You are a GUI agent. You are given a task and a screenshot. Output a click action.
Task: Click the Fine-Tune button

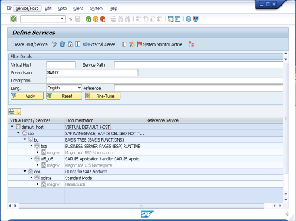(x=102, y=96)
